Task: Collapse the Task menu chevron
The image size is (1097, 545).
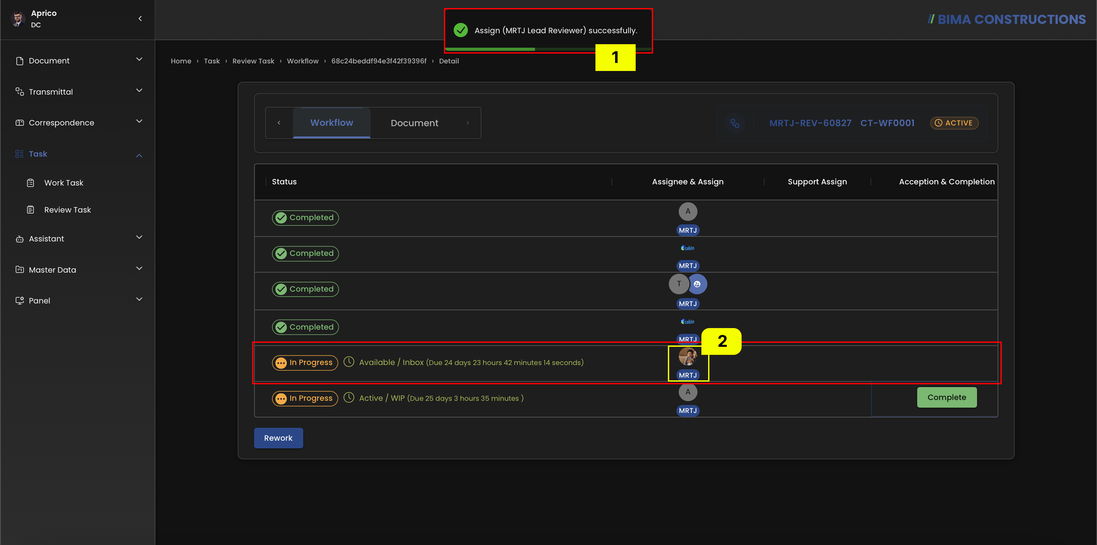Action: tap(139, 156)
